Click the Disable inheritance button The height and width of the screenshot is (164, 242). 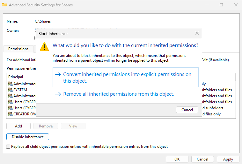pyautogui.click(x=28, y=137)
